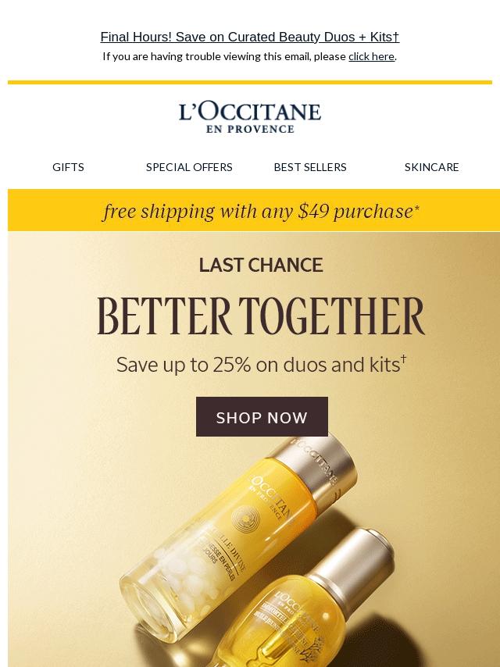
Task: Go to SPECIAL OFFERS section
Action: tap(189, 167)
